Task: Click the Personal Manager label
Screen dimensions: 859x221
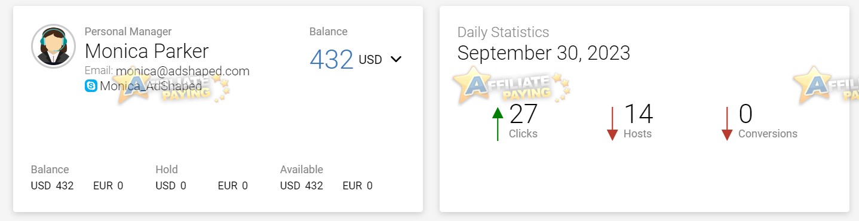Action: 128,32
